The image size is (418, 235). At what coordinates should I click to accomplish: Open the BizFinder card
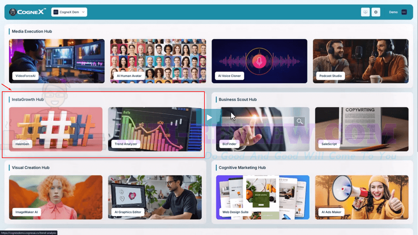(263, 129)
